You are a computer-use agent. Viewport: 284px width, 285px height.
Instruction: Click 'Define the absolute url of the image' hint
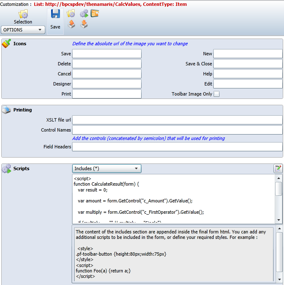pyautogui.click(x=130, y=44)
